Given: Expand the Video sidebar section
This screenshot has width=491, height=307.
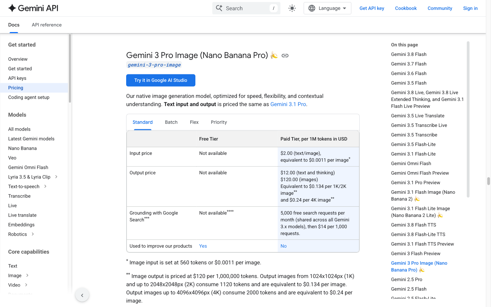Looking at the screenshot, I should tap(26, 285).
